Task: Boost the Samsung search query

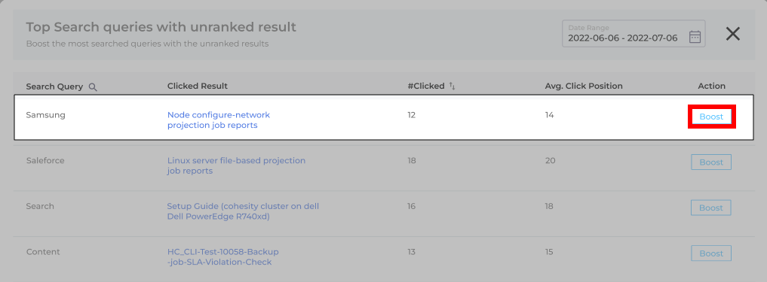Action: click(x=711, y=117)
